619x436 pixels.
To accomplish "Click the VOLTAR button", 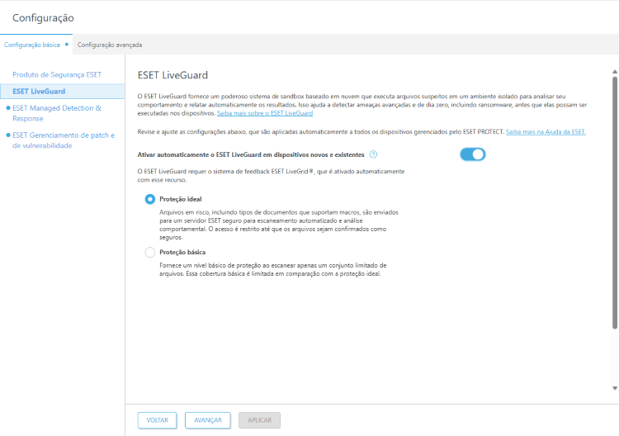I will (x=157, y=420).
